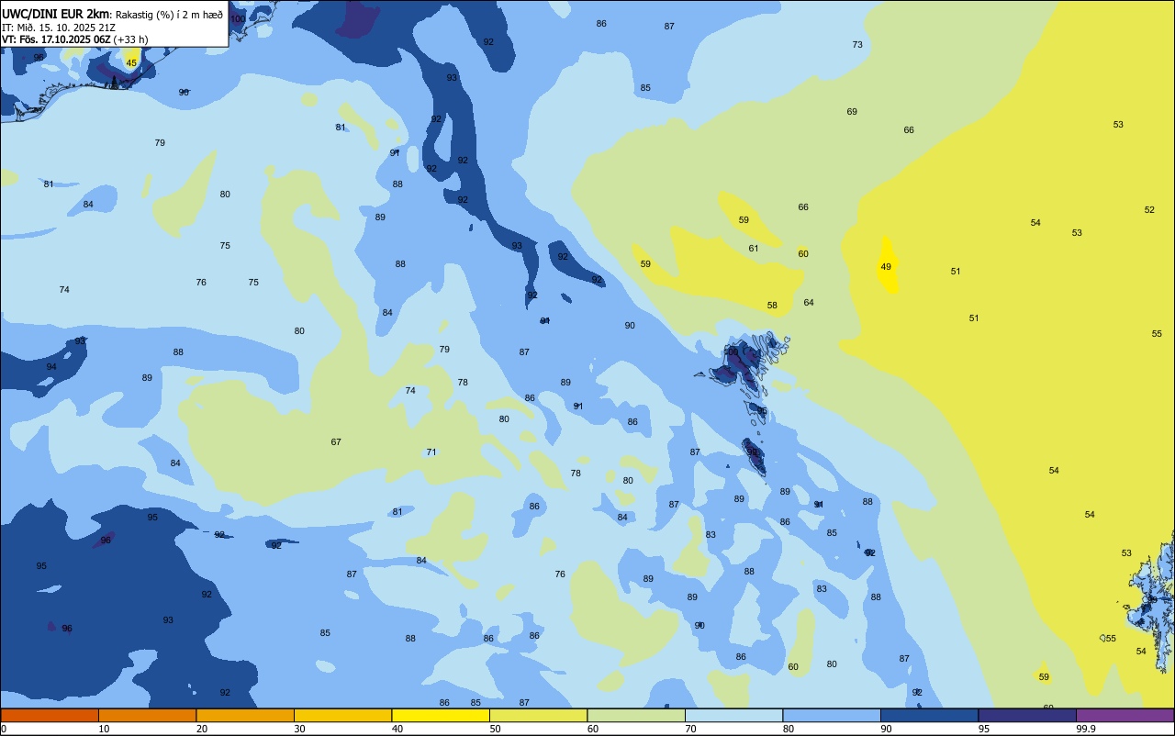This screenshot has width=1175, height=736.
Task: Click the colorbar tick label 50
Action: [x=495, y=729]
